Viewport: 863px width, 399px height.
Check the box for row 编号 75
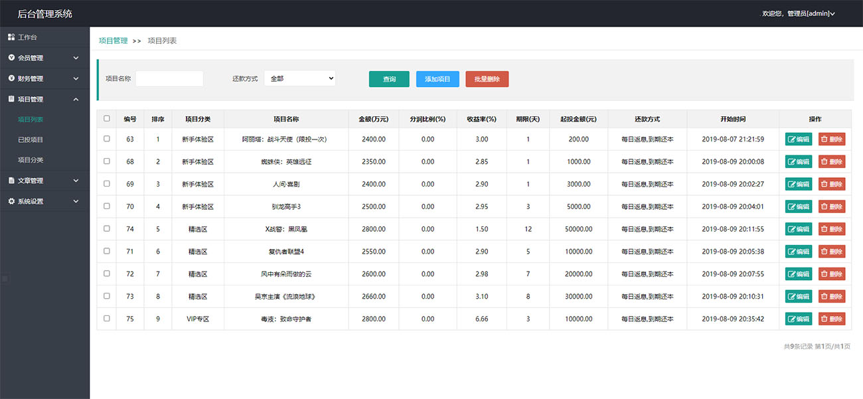(107, 319)
